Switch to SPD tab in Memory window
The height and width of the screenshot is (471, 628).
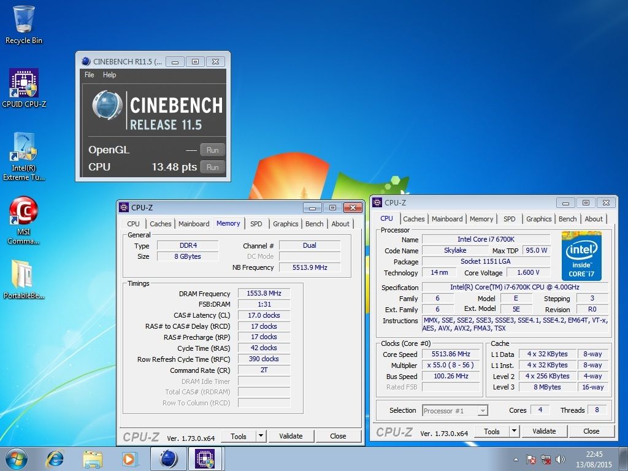pyautogui.click(x=256, y=224)
